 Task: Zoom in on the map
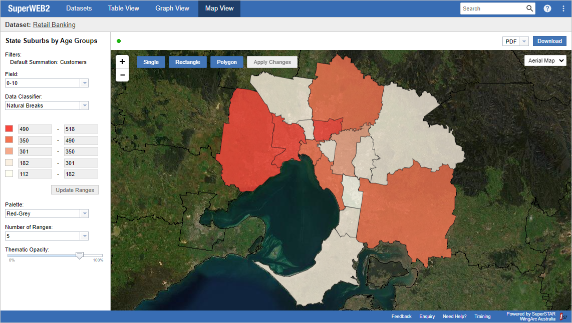[x=122, y=62]
